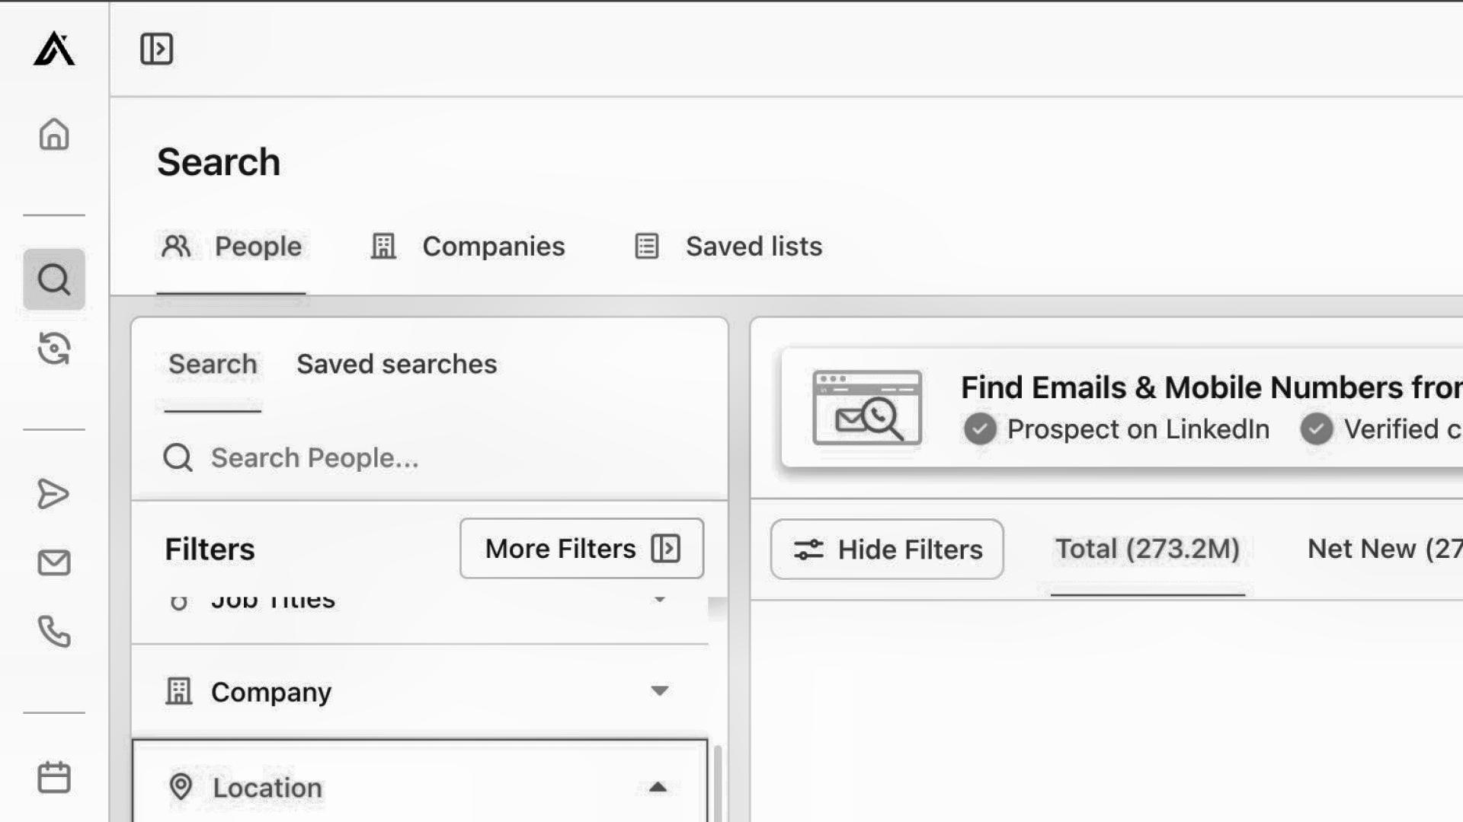Click the Find Emails & Mobile Numbers banner title
Viewport: 1463px width, 822px height.
click(1212, 388)
